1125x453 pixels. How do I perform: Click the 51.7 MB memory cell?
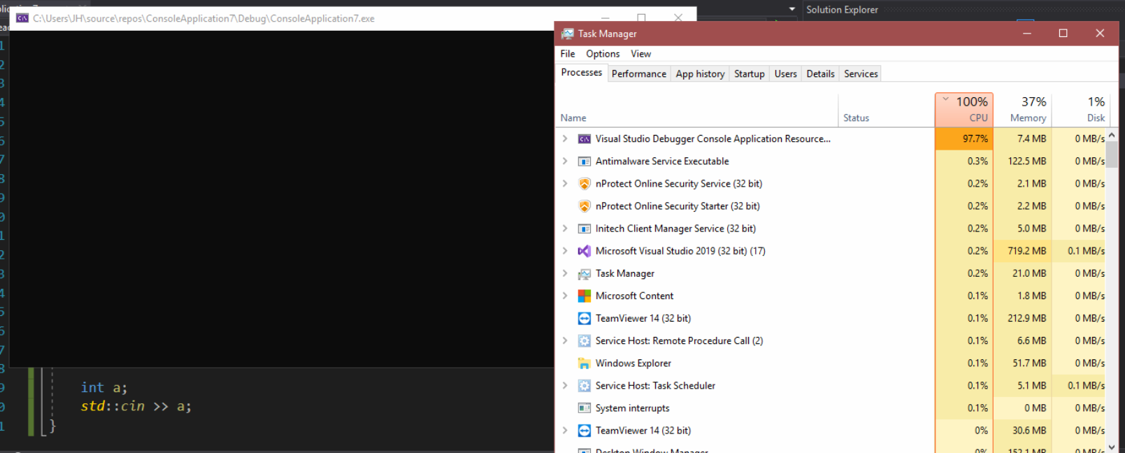1023,363
